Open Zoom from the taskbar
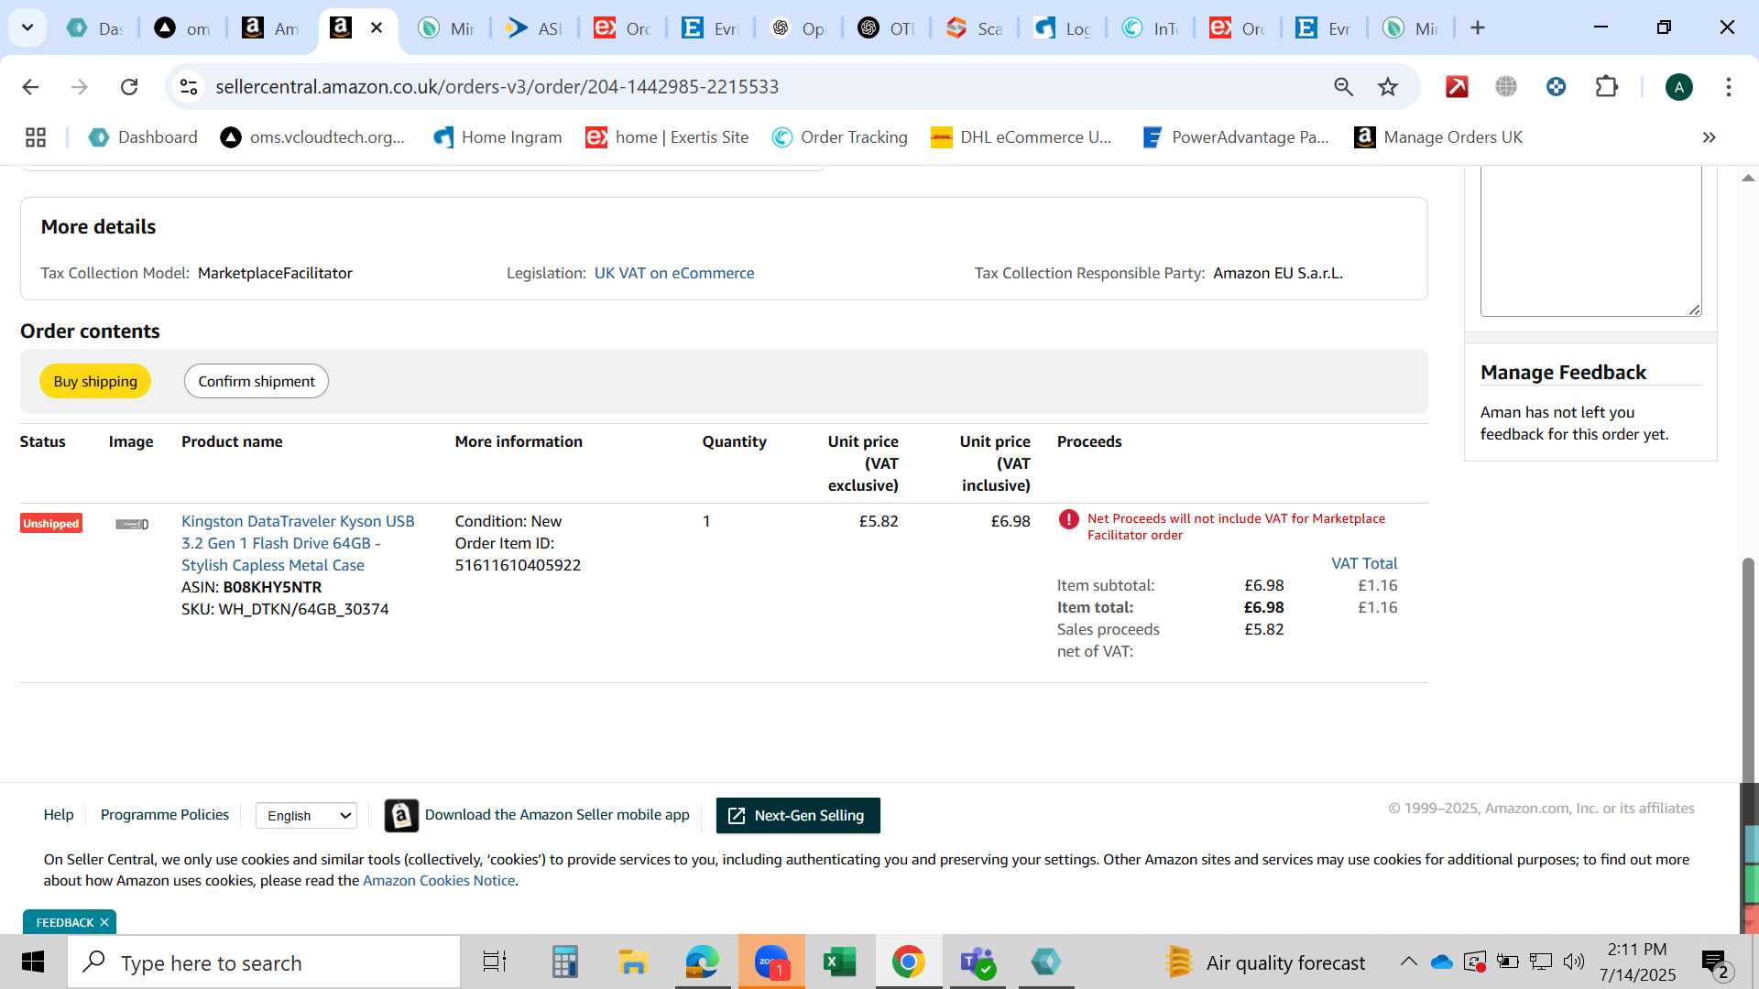Image resolution: width=1759 pixels, height=989 pixels. click(771, 962)
